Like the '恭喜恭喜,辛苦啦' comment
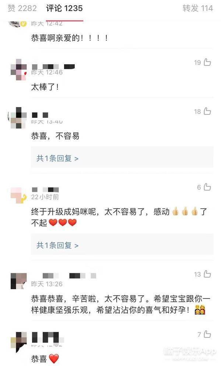Viewport: 221px width, 366px height. coord(207,274)
